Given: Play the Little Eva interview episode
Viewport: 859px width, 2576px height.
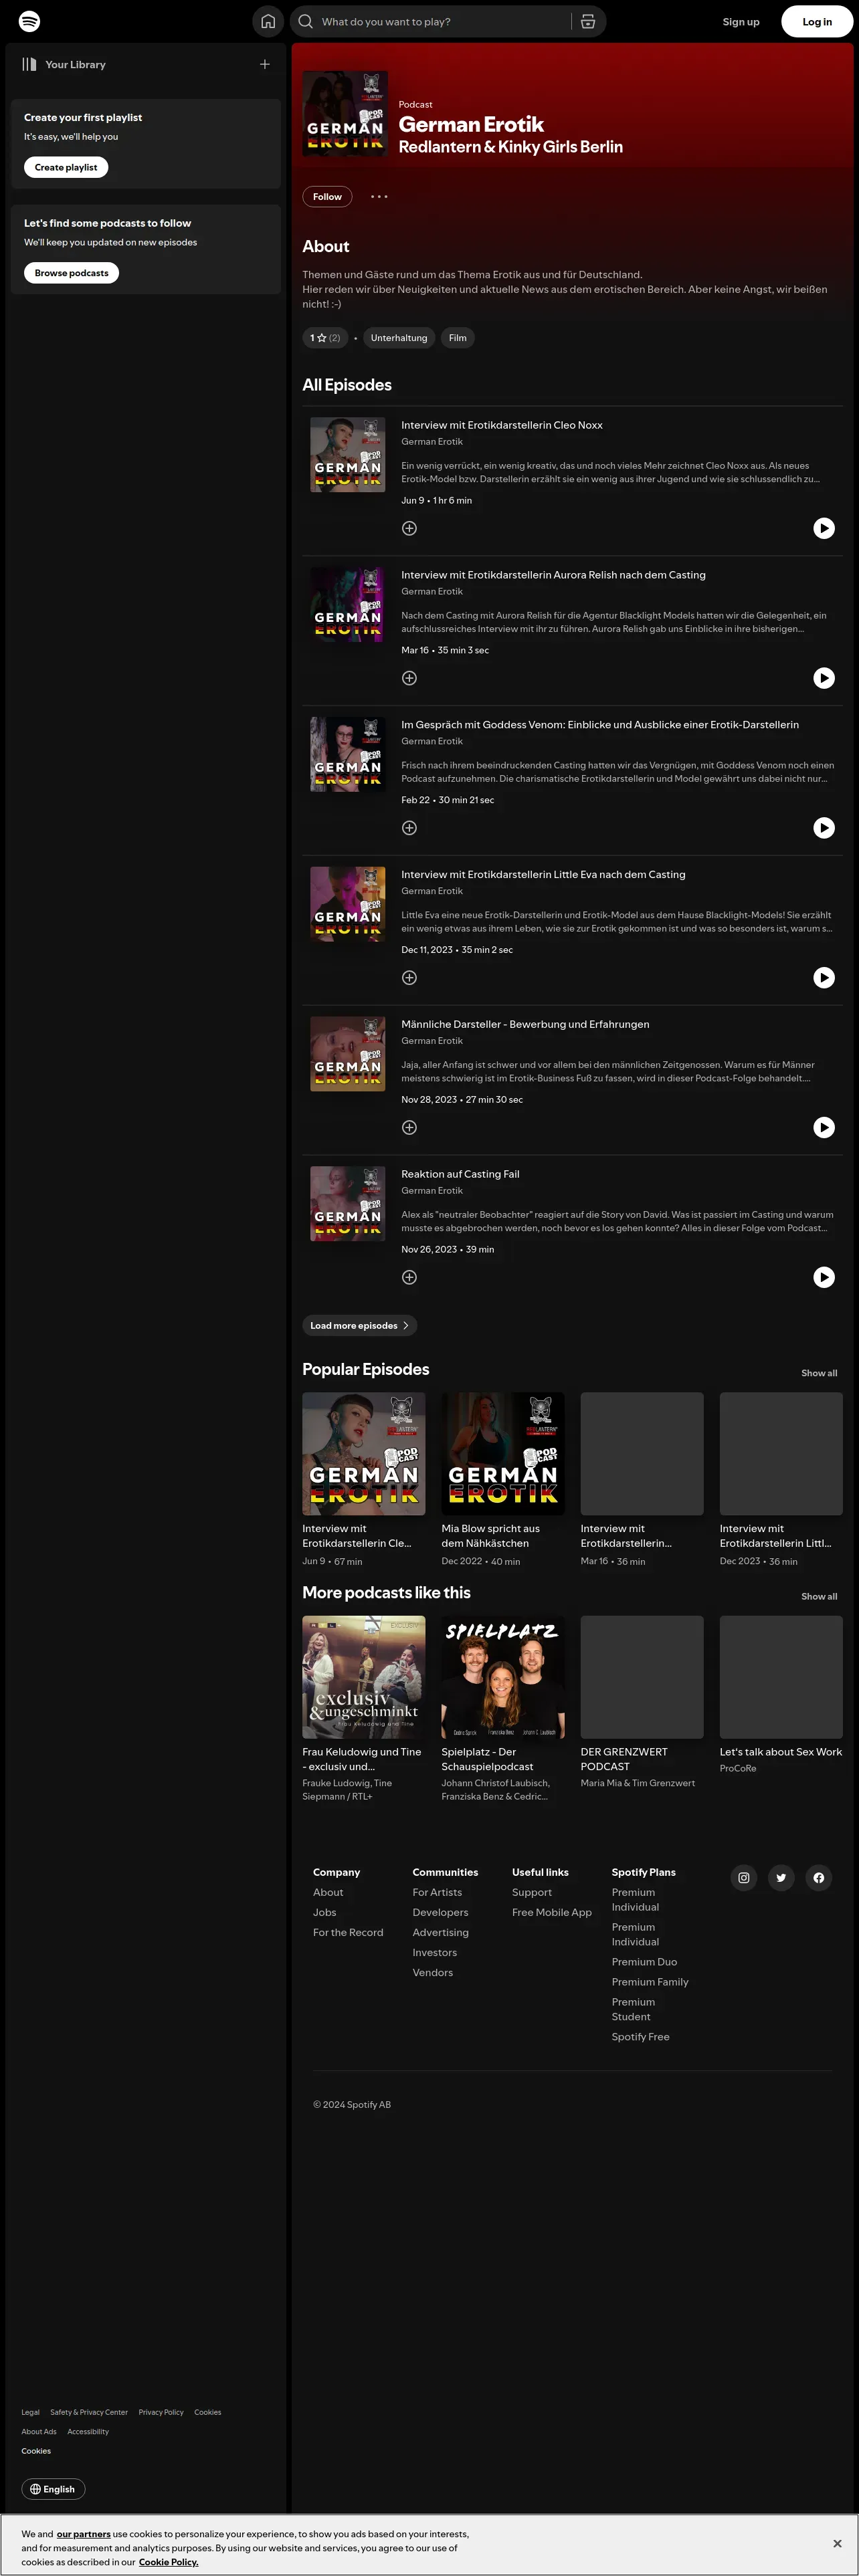Looking at the screenshot, I should pos(824,978).
